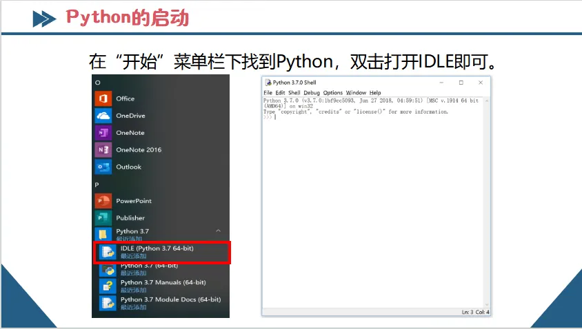Image resolution: width=582 pixels, height=329 pixels.
Task: Select Python 3.7 Module Docs (64-bit) label
Action: pyautogui.click(x=171, y=299)
